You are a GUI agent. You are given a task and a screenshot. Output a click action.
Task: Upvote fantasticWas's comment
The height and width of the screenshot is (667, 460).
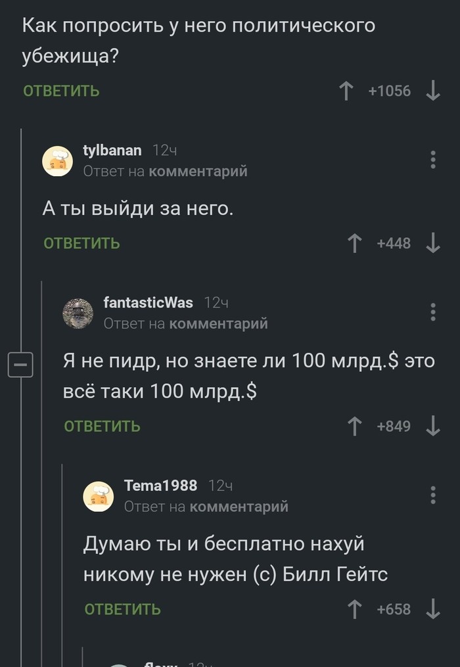point(355,426)
